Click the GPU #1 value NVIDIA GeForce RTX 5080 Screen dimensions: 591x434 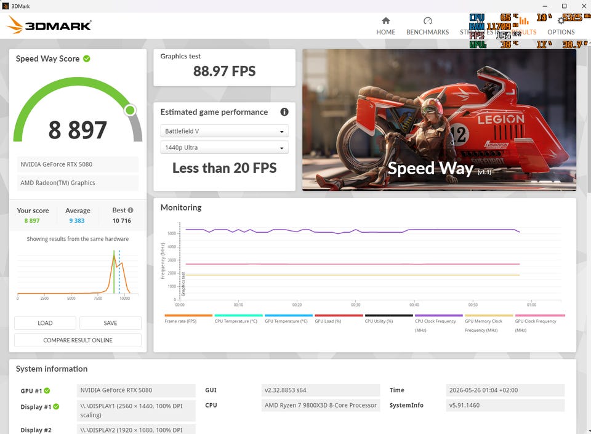pyautogui.click(x=136, y=390)
